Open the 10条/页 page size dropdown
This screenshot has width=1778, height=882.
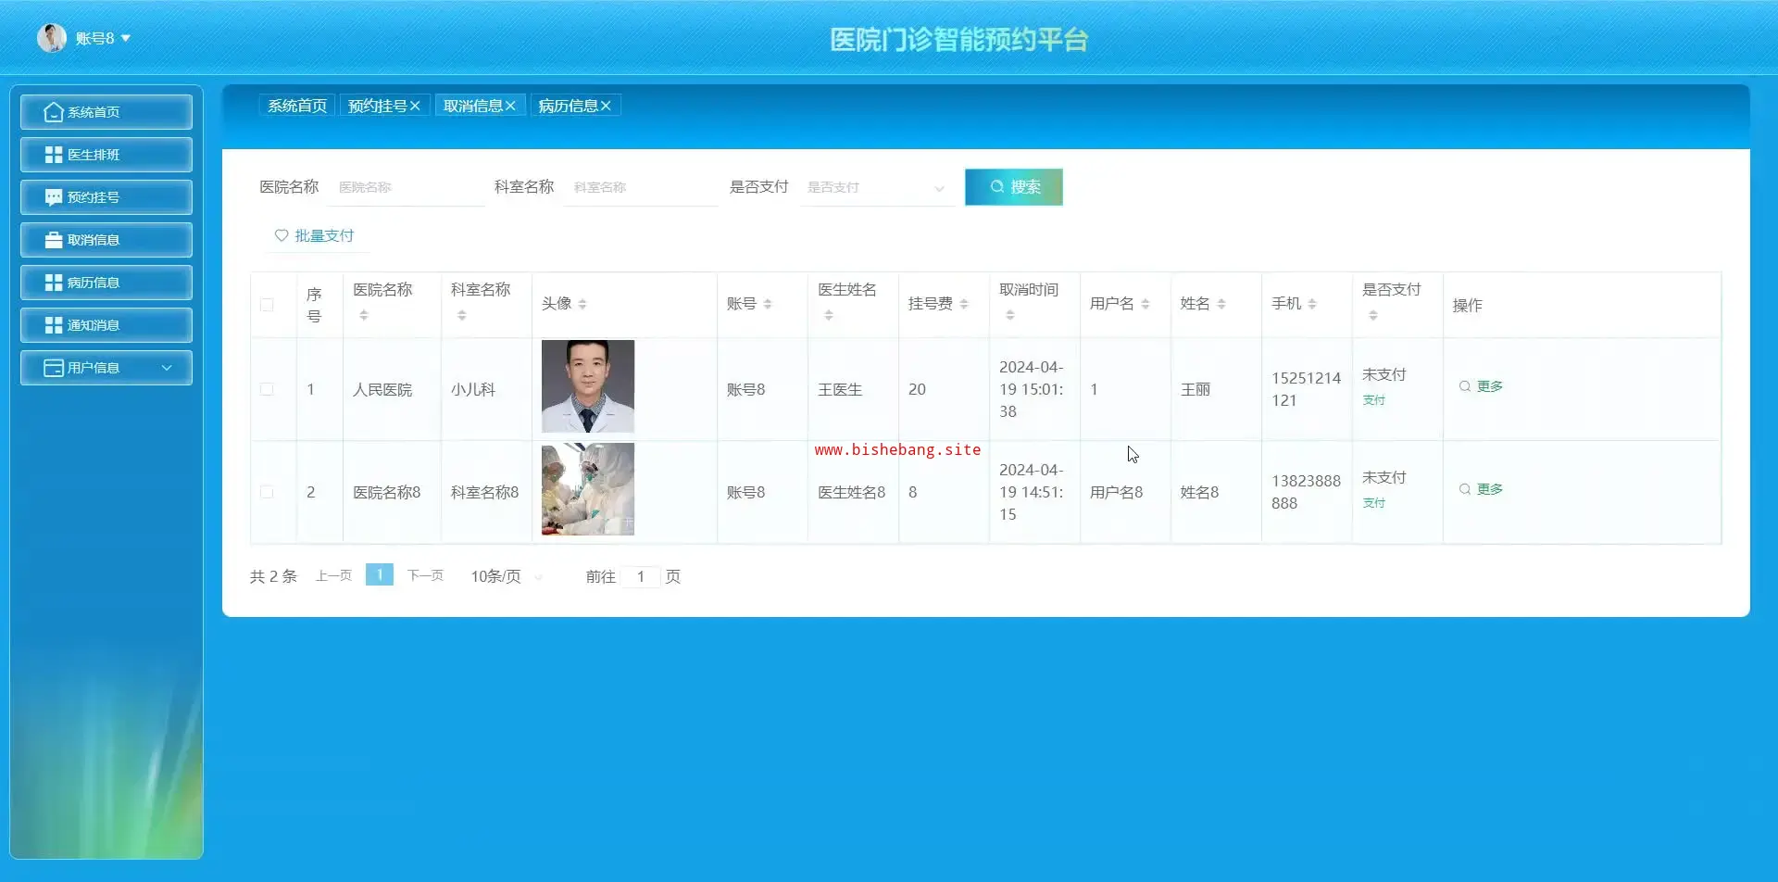pyautogui.click(x=506, y=576)
